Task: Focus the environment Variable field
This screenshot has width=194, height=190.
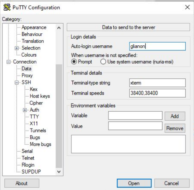Action: (135, 115)
